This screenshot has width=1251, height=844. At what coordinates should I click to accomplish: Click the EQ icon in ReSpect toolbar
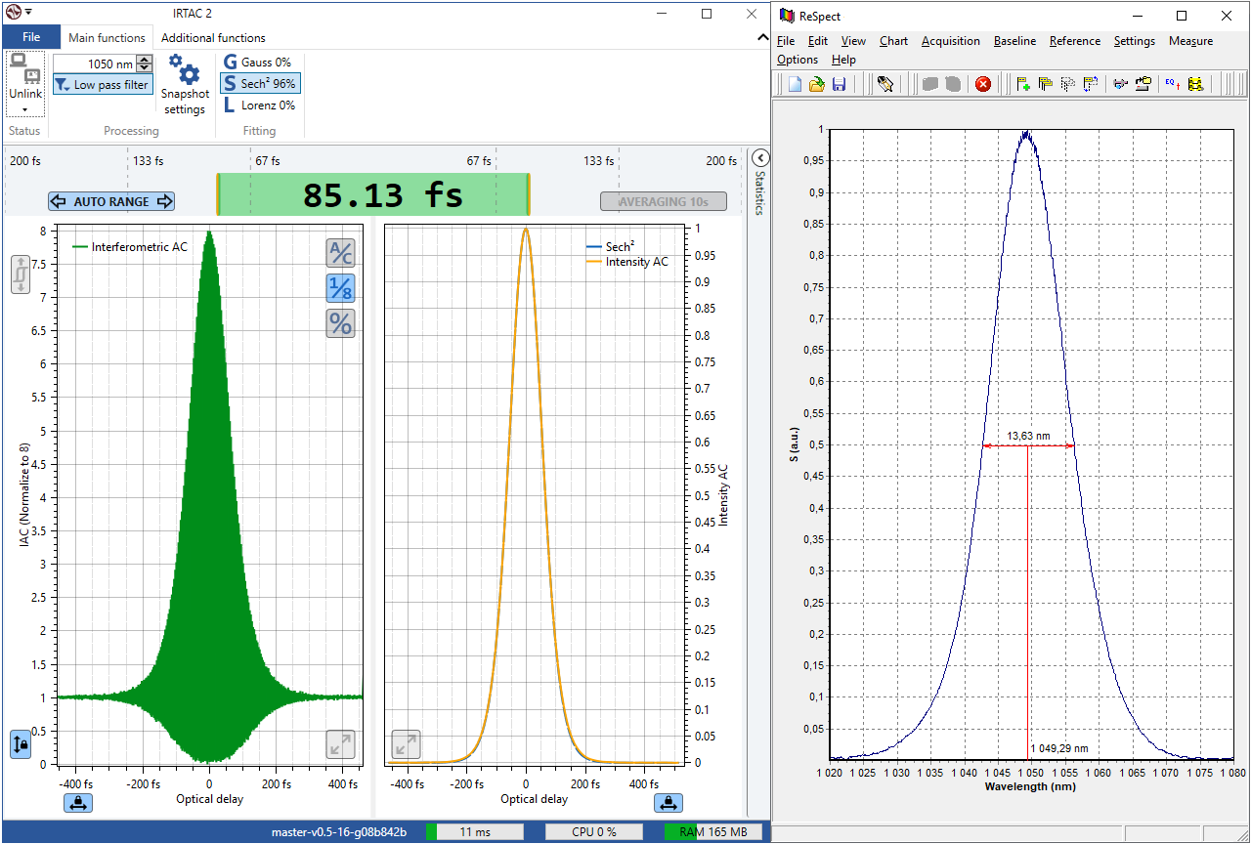tap(1172, 85)
